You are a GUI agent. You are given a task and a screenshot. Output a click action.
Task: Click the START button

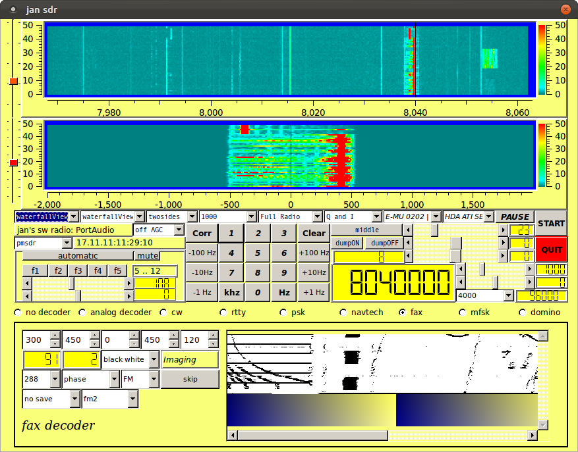[x=550, y=223]
